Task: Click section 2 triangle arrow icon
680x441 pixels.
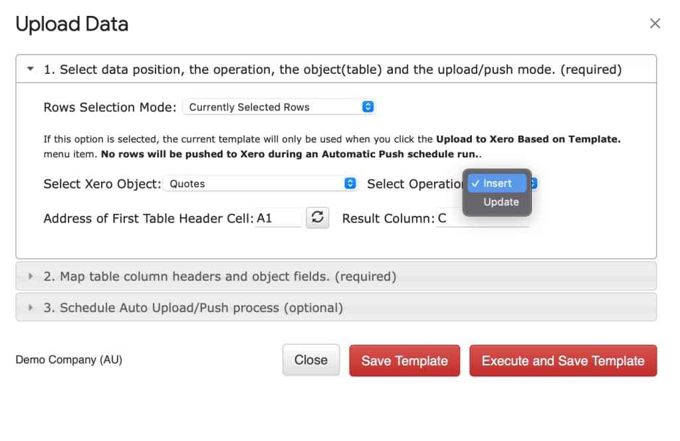Action: (31, 276)
